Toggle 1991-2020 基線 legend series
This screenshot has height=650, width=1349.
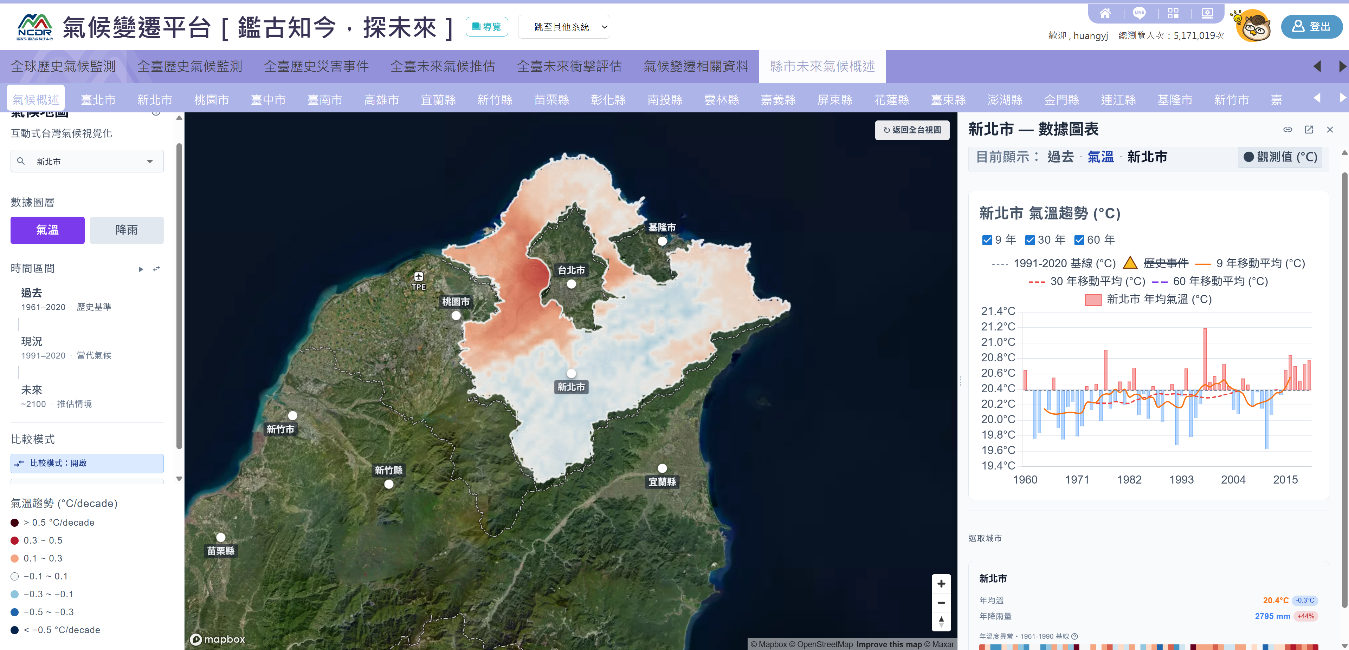pyautogui.click(x=1054, y=263)
